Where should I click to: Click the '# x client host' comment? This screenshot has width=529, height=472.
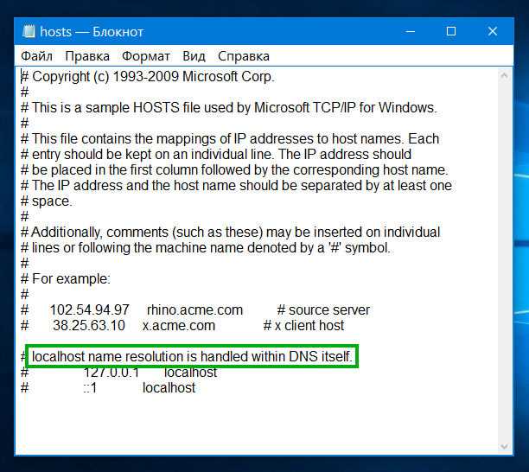[303, 325]
